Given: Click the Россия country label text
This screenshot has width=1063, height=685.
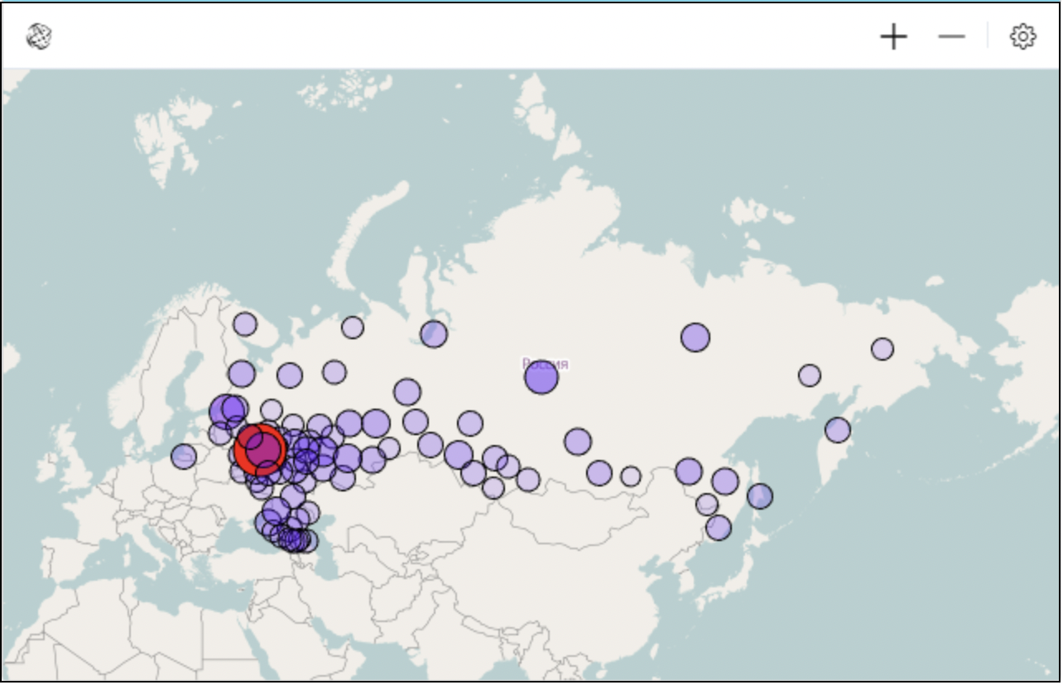Looking at the screenshot, I should pos(546,363).
